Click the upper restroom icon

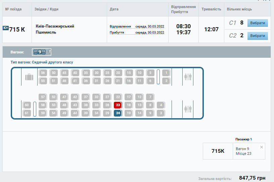click(x=188, y=77)
